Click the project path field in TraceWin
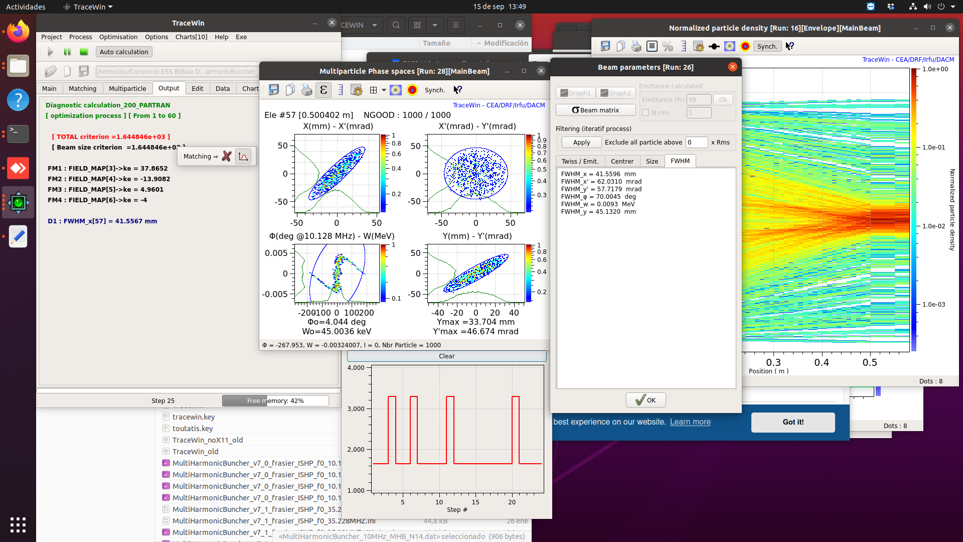 (x=177, y=71)
